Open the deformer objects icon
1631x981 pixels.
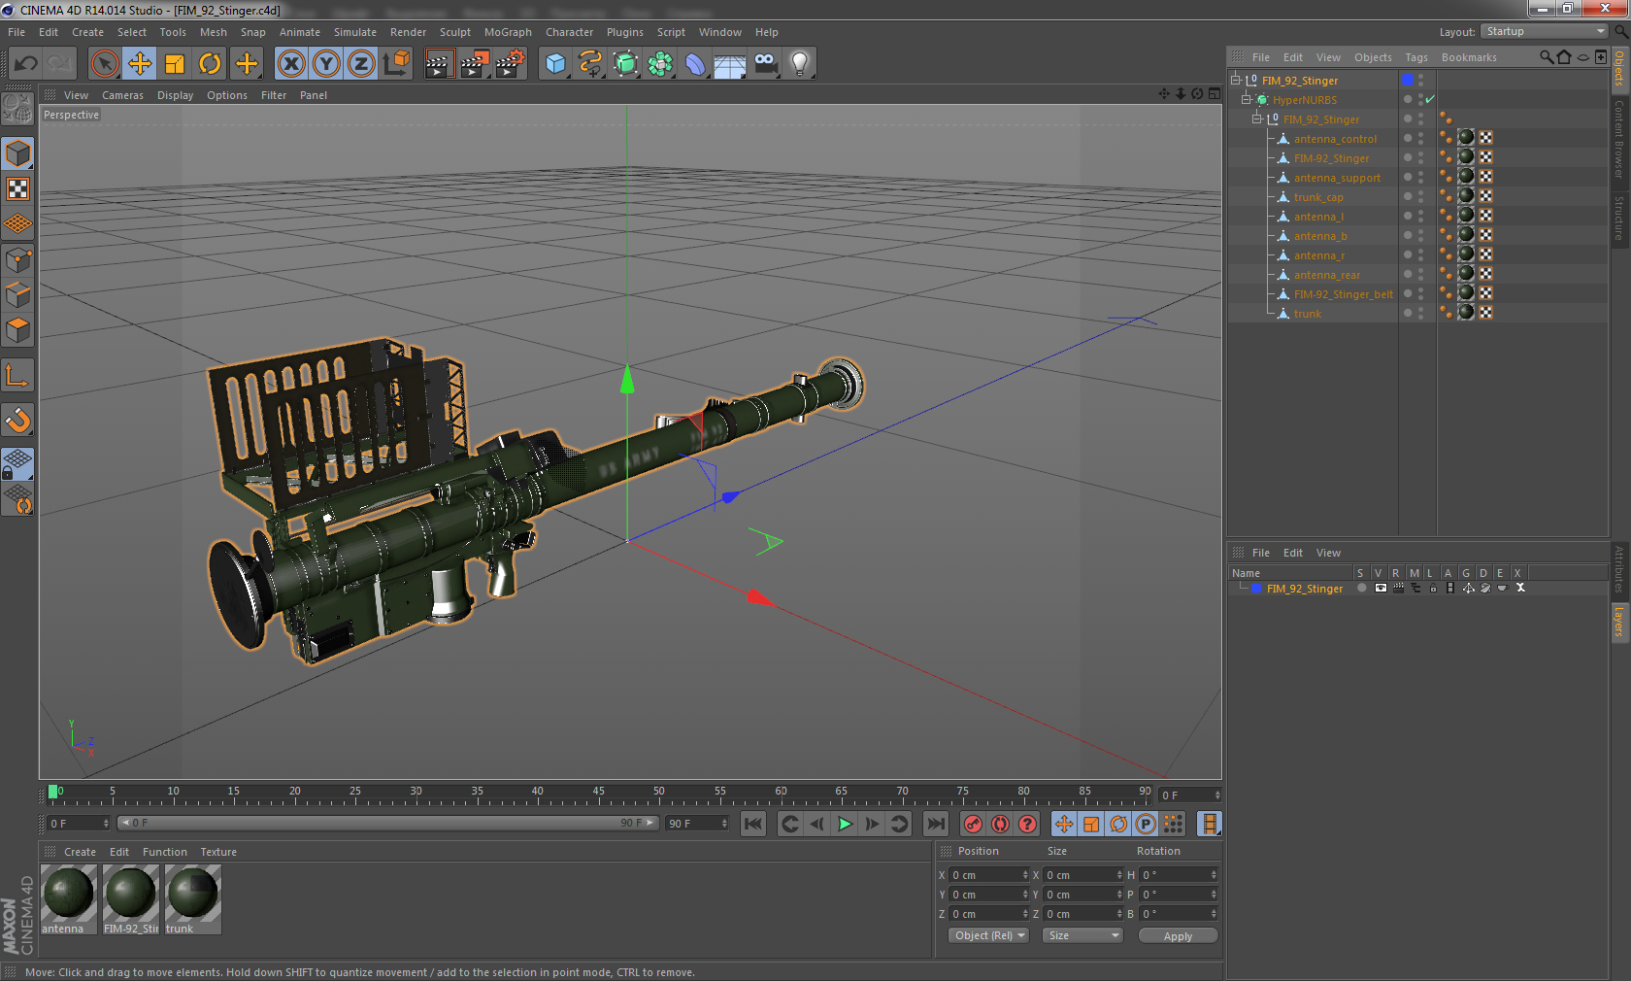tap(695, 64)
